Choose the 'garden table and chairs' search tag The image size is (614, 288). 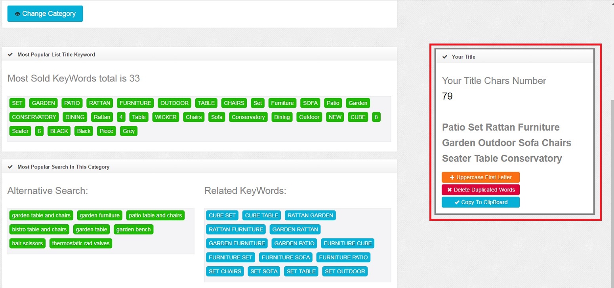coord(41,216)
